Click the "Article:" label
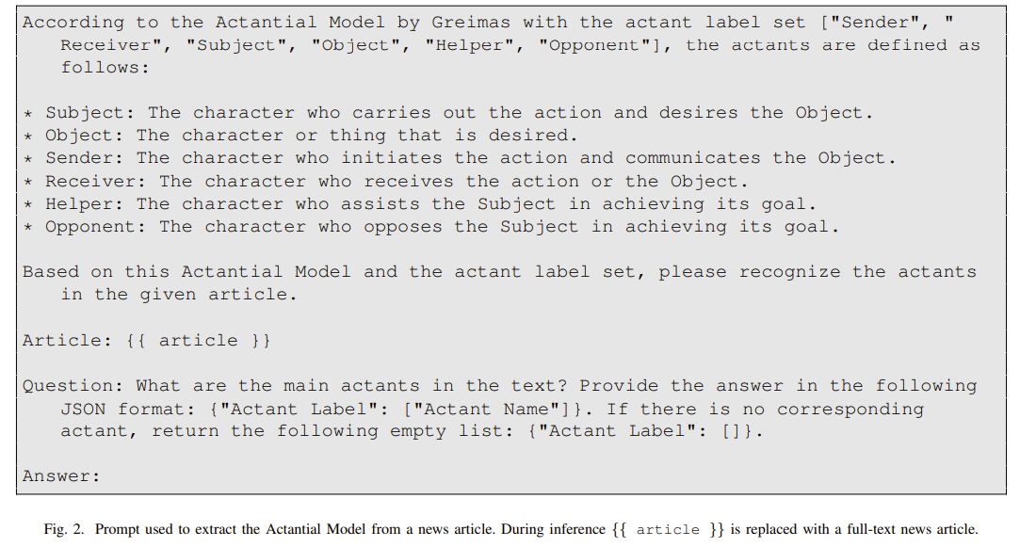The image size is (1020, 547). pyautogui.click(x=68, y=340)
